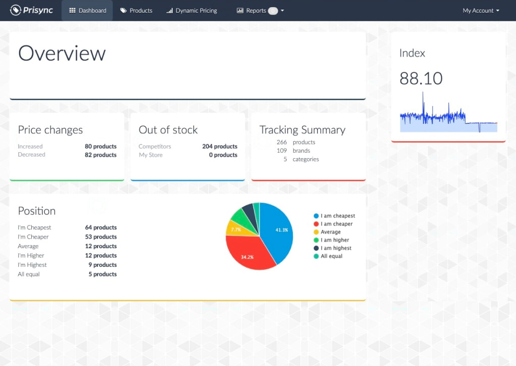Toggle 'Average' in the pie legend
Screen dimensions: 516x366
tap(330, 232)
